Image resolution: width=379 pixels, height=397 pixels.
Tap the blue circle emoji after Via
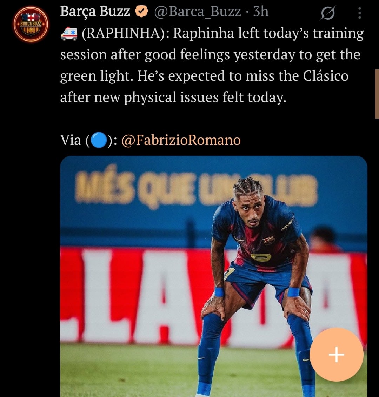click(99, 140)
